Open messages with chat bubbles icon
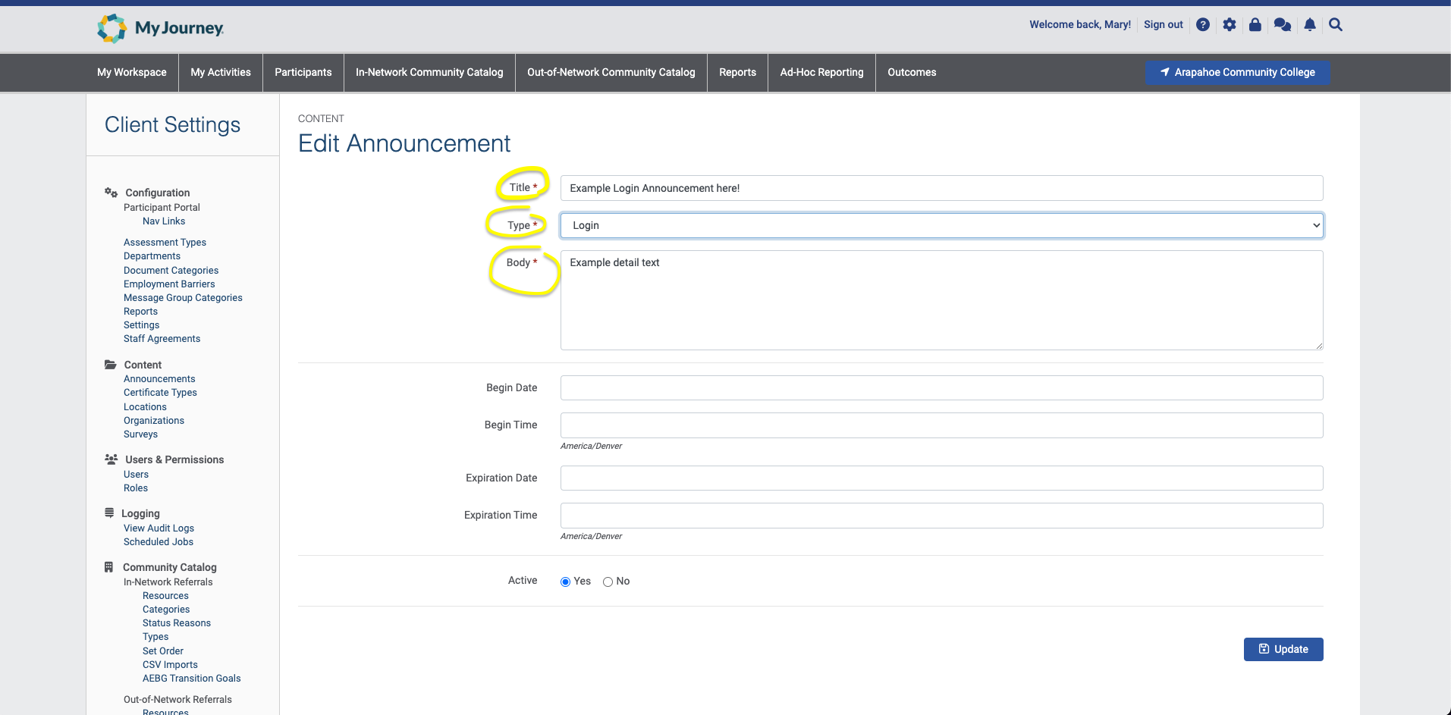 pos(1283,25)
